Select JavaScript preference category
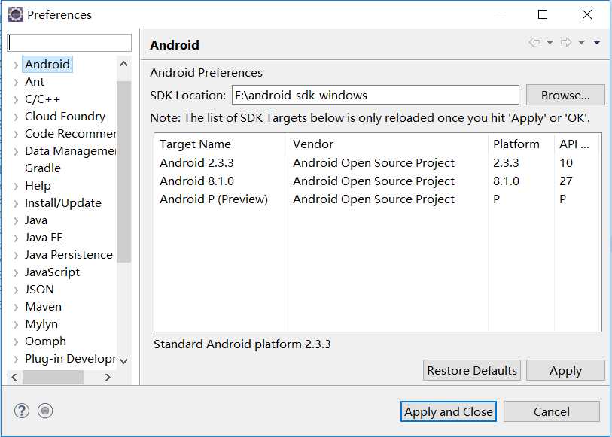This screenshot has width=612, height=437. click(x=52, y=272)
